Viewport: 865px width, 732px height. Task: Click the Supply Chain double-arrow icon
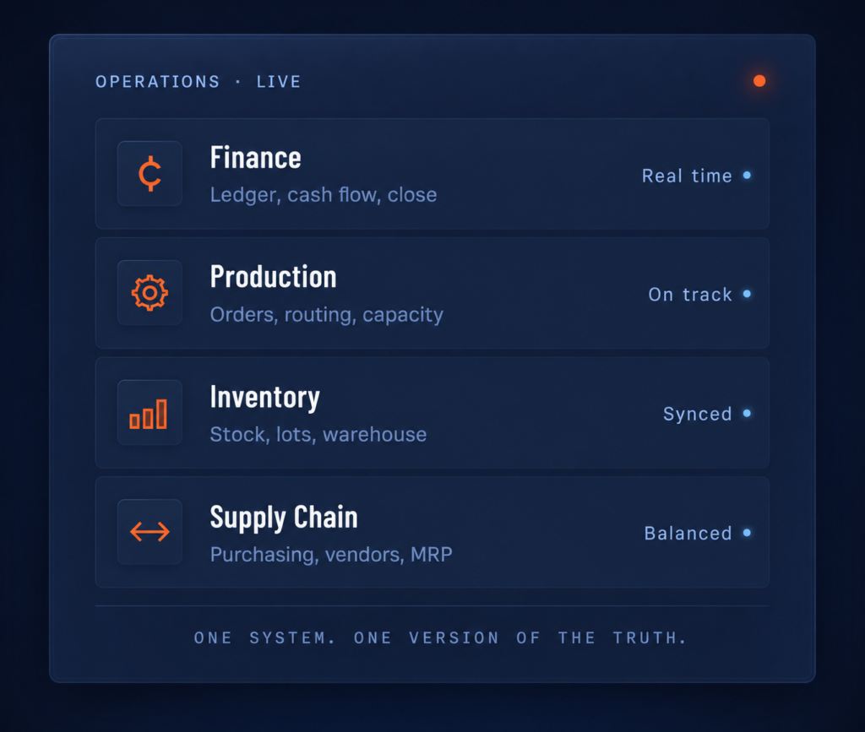click(x=150, y=532)
